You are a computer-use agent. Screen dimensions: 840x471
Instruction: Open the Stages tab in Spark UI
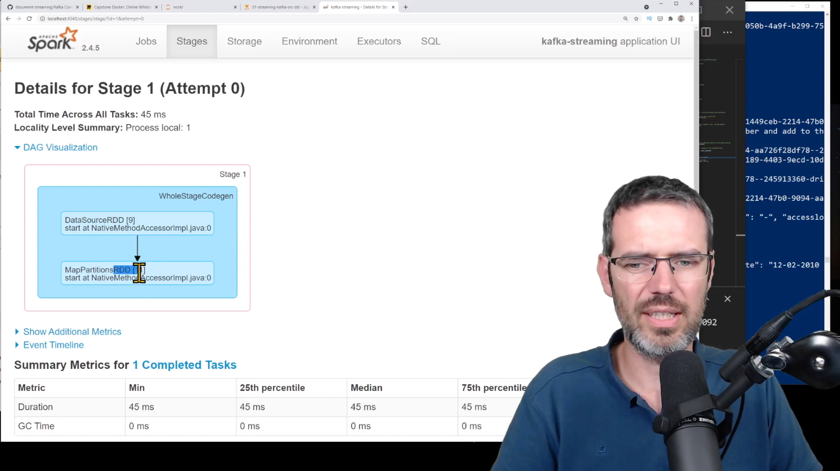192,41
